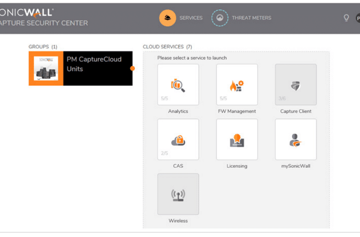Open the Wireless antenna tile
Image resolution: width=360 pixels, height=237 pixels.
click(x=178, y=194)
